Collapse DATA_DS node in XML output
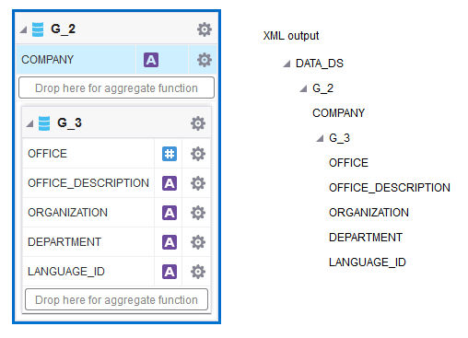The width and height of the screenshot is (468, 338). pyautogui.click(x=287, y=64)
